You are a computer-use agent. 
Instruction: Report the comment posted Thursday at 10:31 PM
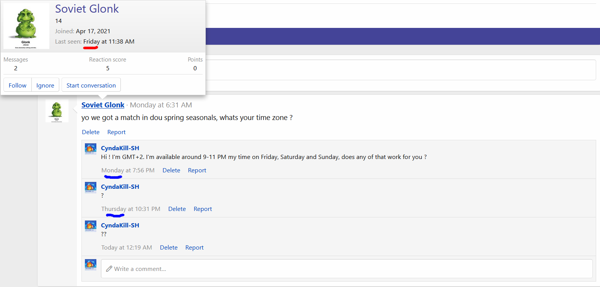click(203, 209)
